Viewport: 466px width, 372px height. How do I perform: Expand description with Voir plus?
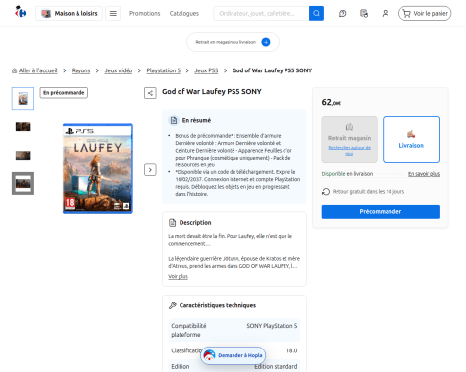pos(178,276)
